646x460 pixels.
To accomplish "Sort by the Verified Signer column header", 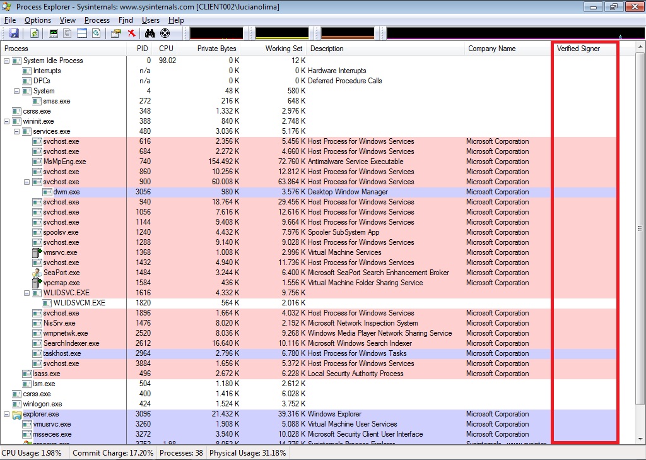I will pyautogui.click(x=584, y=49).
